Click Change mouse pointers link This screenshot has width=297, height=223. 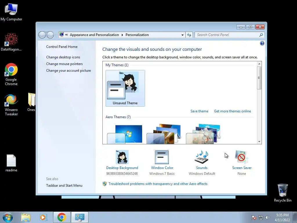64,64
